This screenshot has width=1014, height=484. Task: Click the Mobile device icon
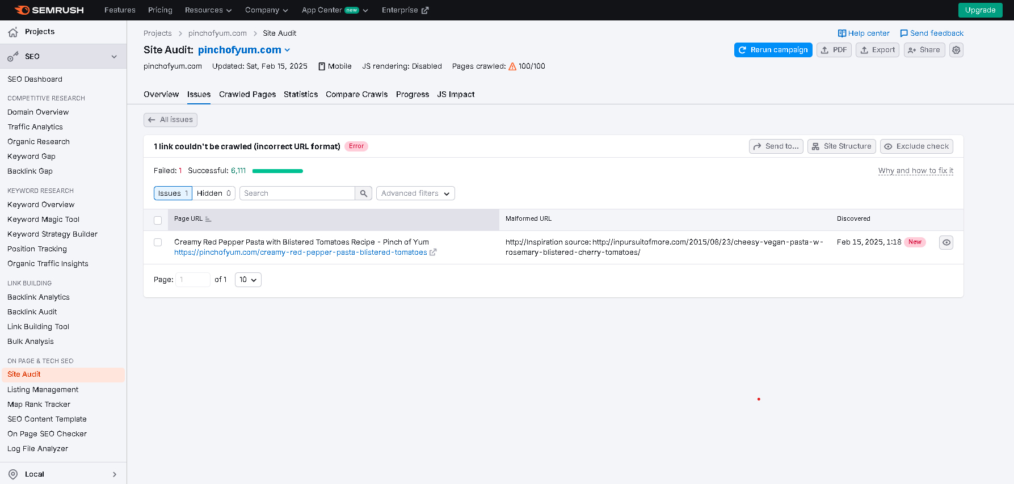click(322, 66)
